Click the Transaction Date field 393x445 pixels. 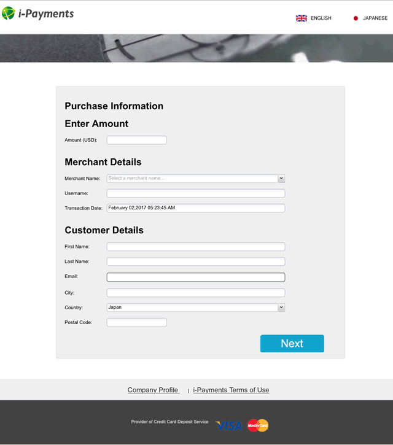point(196,208)
